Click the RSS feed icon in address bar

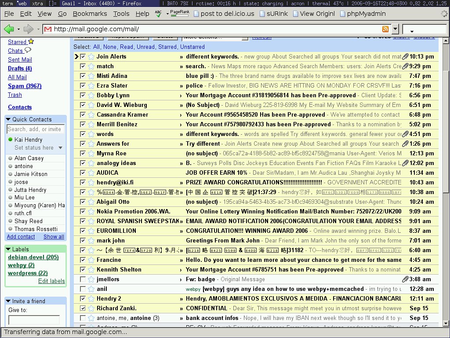click(385, 29)
